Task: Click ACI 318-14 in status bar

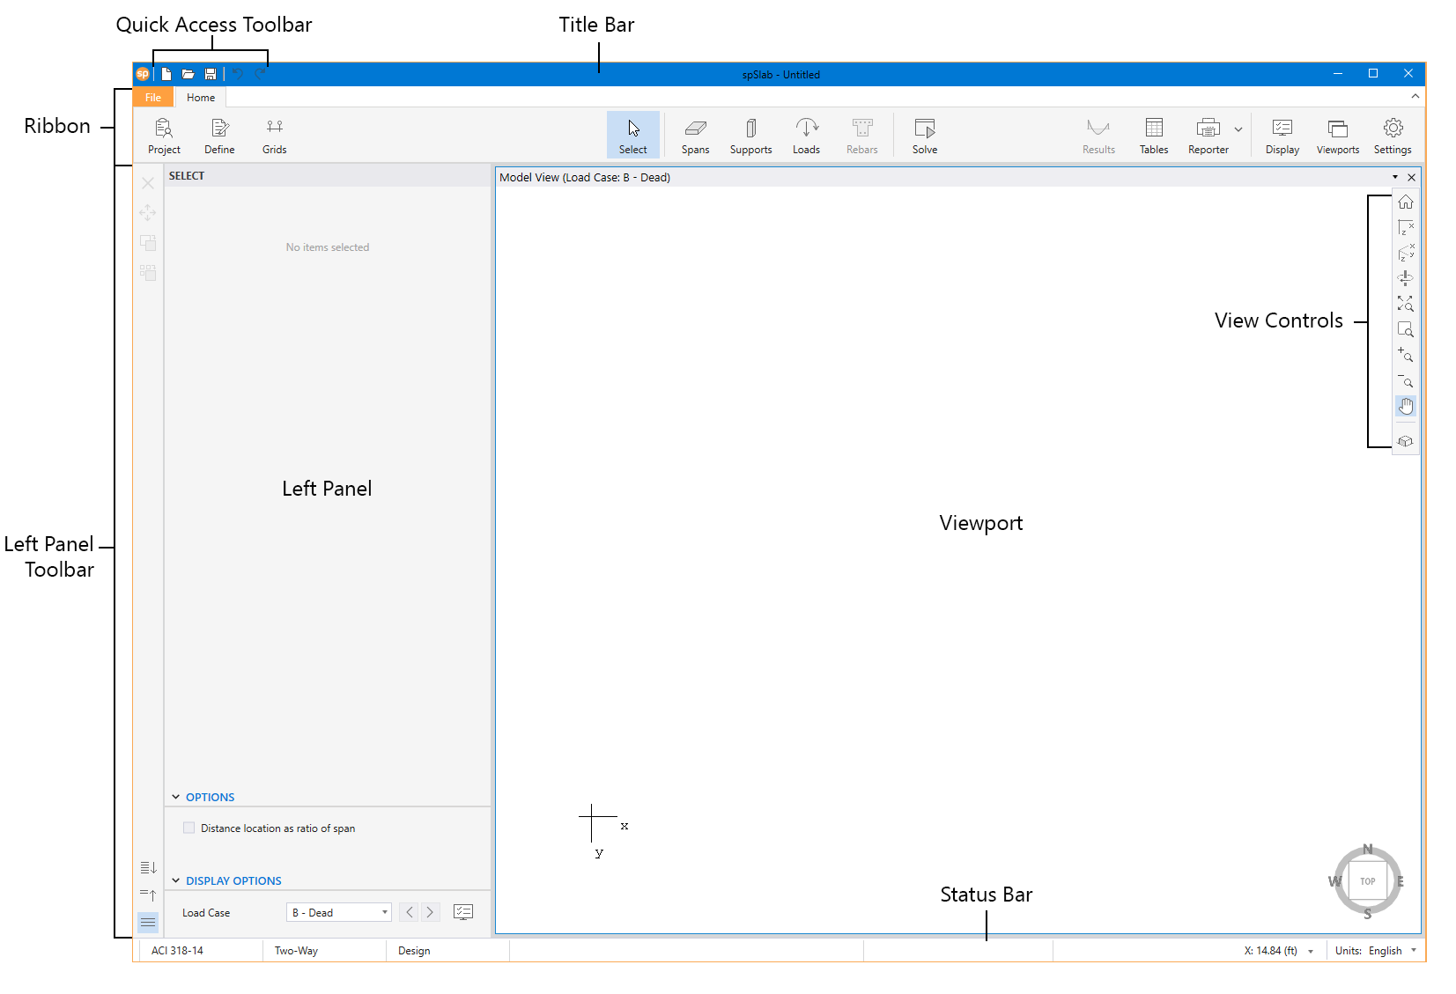Action: coord(177,951)
